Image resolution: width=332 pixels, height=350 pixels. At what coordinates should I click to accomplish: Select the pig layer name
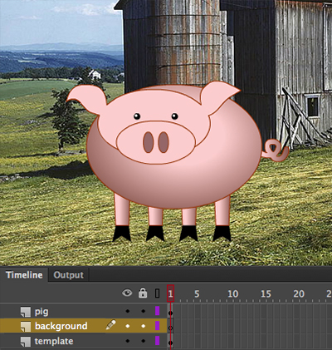click(x=41, y=312)
